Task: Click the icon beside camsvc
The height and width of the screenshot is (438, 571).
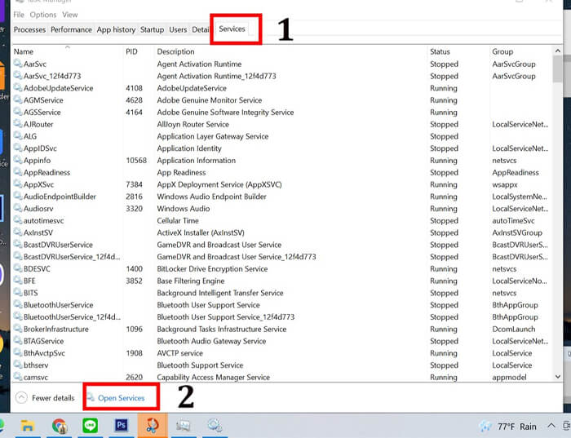Action: click(x=17, y=377)
